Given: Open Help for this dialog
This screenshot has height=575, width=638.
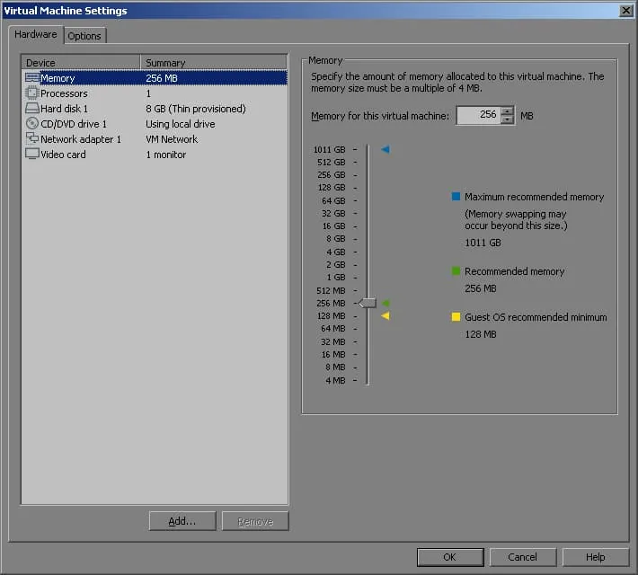Looking at the screenshot, I should [595, 557].
